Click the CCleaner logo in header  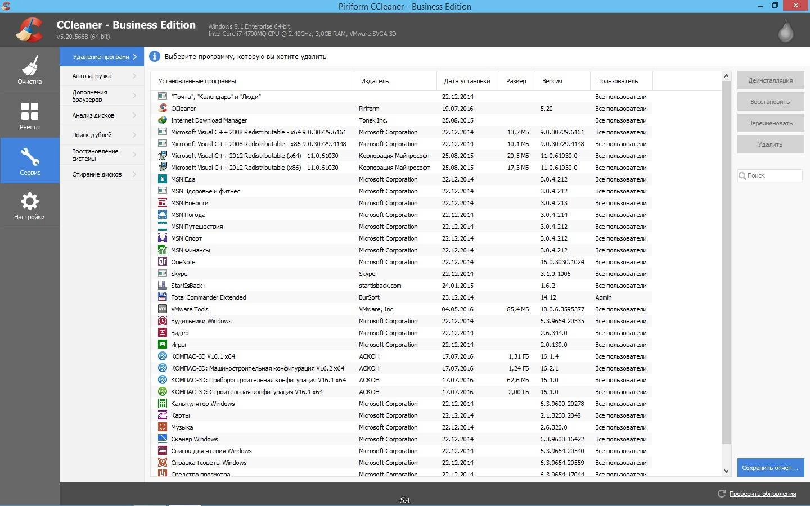coord(29,30)
